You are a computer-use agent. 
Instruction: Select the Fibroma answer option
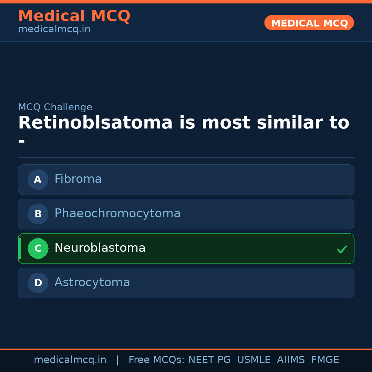[x=186, y=179]
